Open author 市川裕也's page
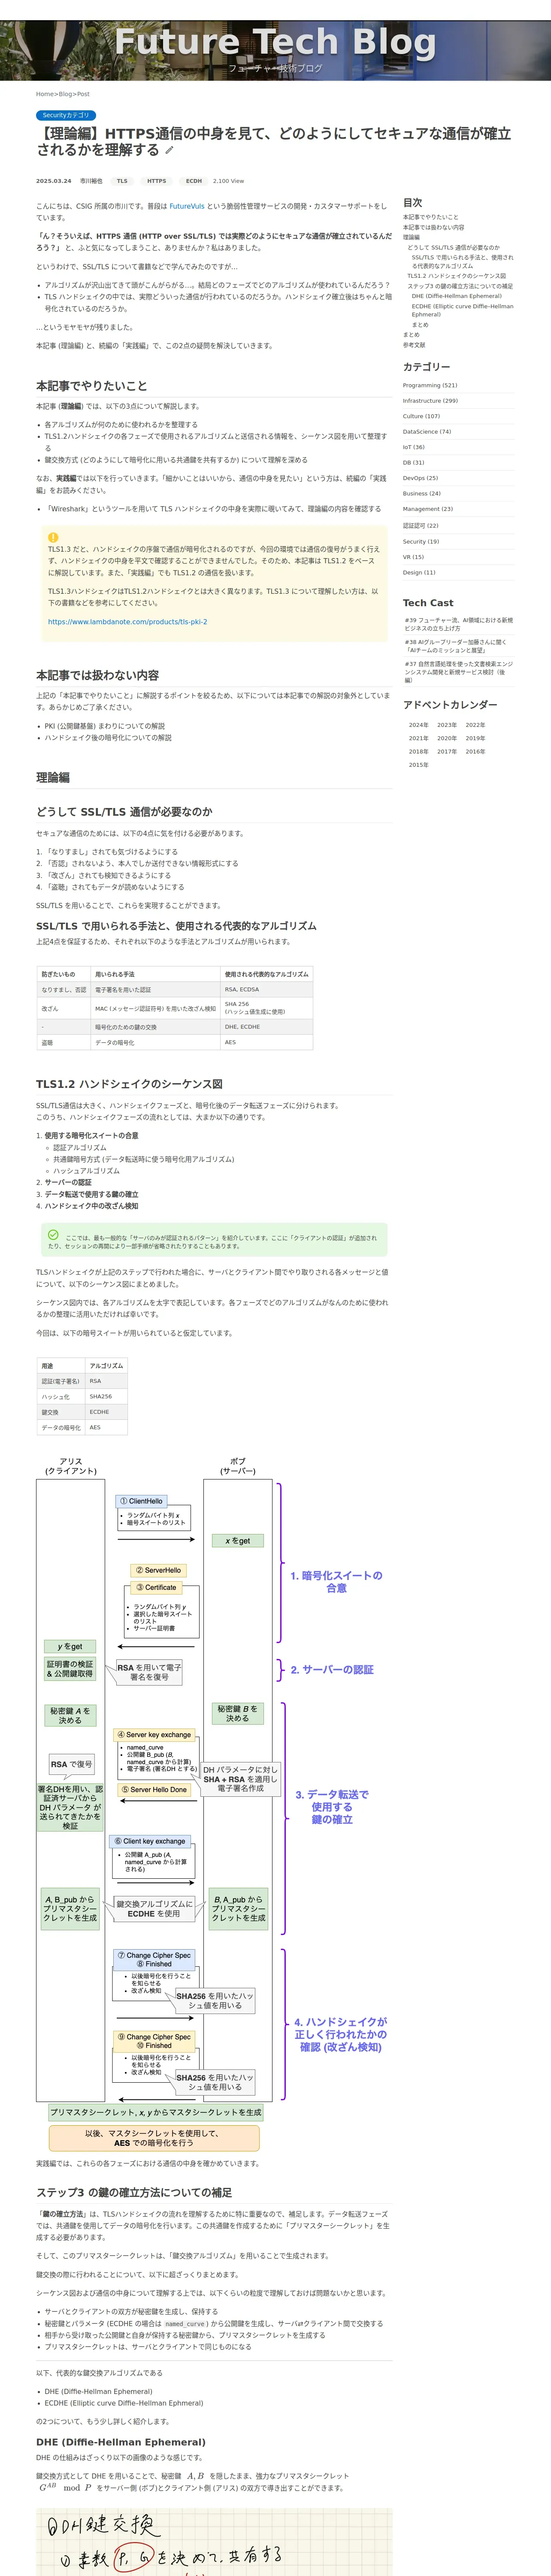The image size is (551, 2576). 91,181
